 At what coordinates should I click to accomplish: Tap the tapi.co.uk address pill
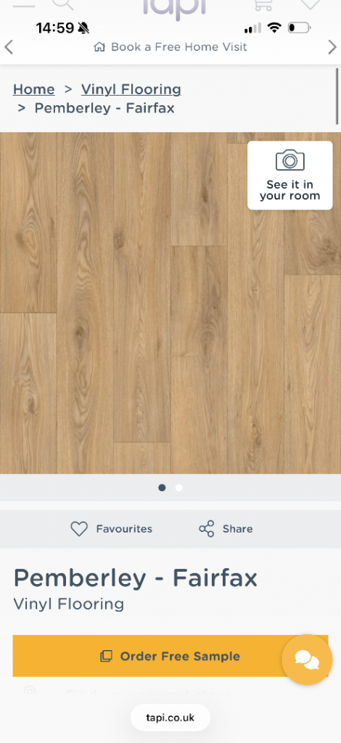(170, 718)
